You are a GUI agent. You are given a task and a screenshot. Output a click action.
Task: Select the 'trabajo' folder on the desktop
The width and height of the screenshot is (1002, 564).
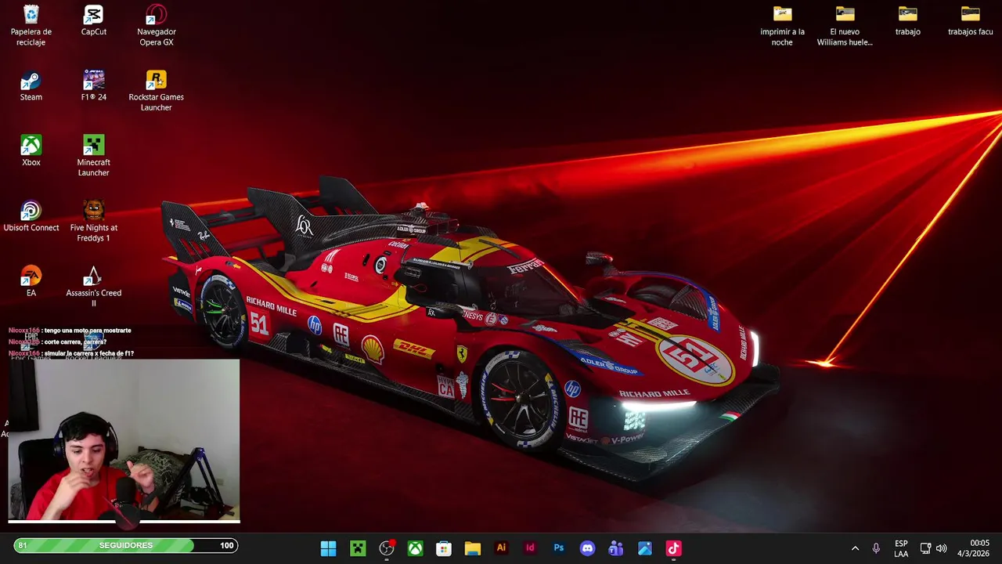[907, 21]
